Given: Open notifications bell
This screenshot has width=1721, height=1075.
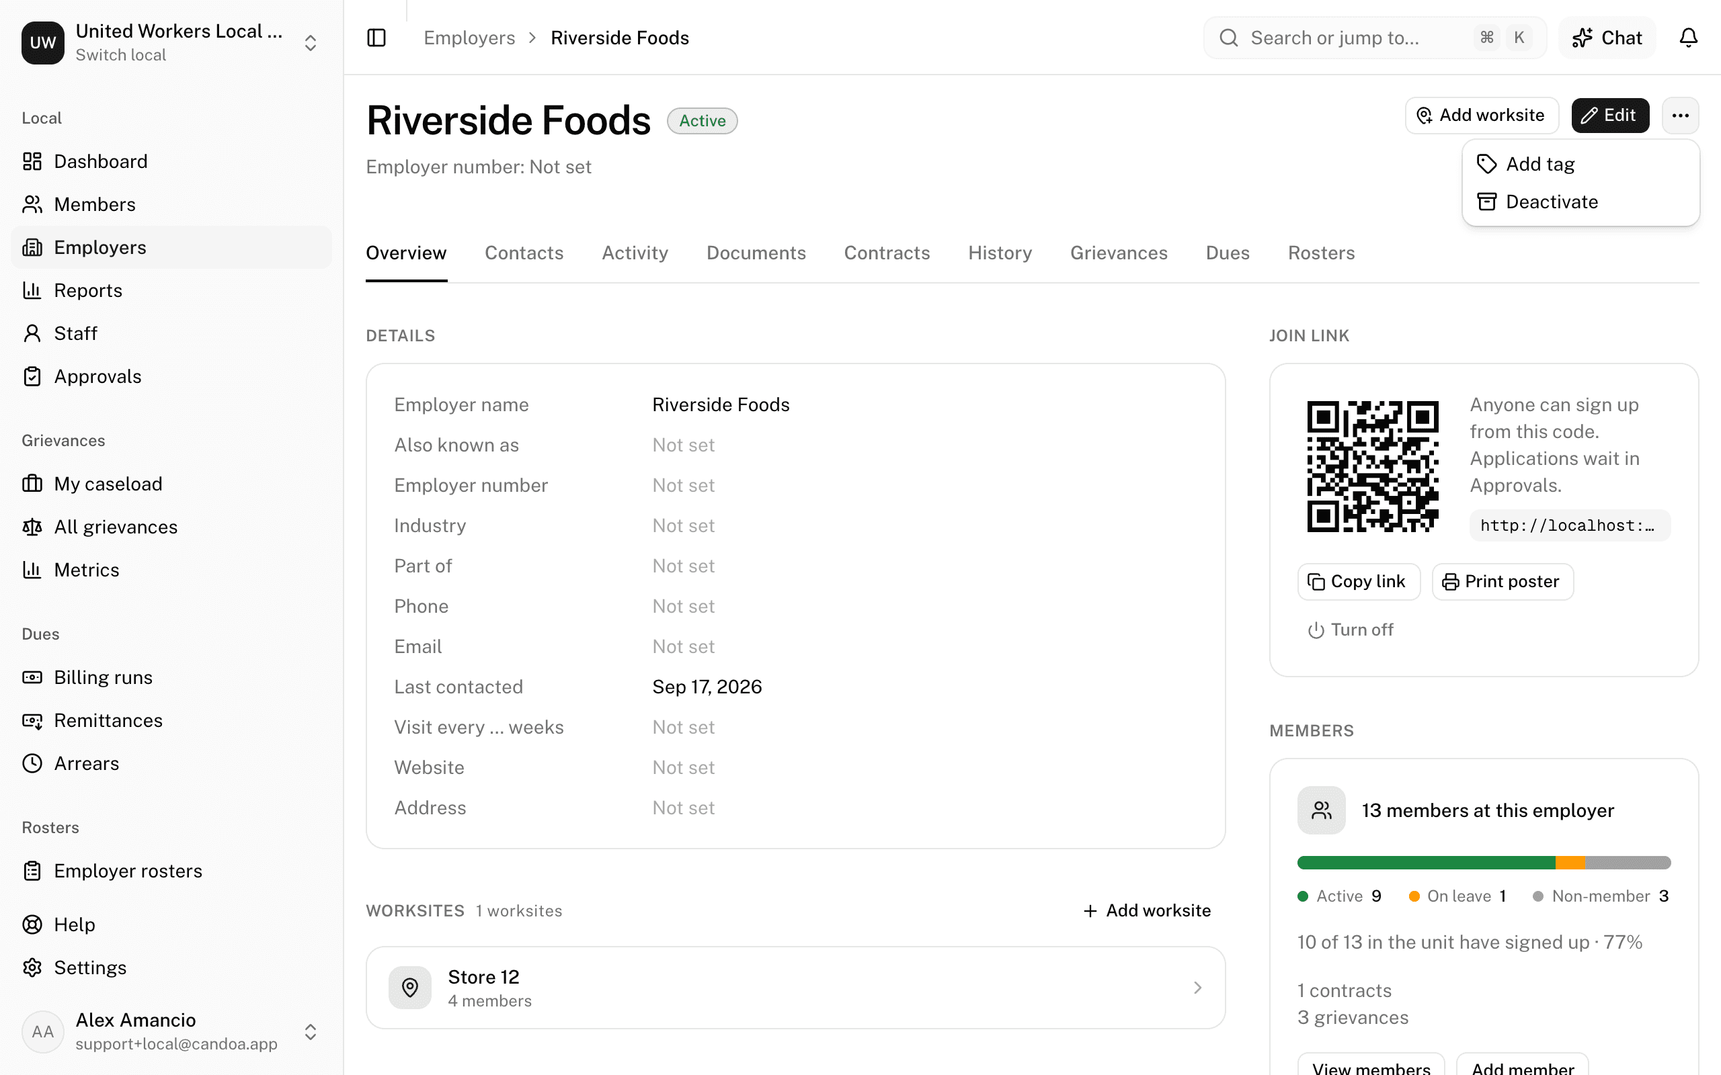Looking at the screenshot, I should click(1688, 38).
